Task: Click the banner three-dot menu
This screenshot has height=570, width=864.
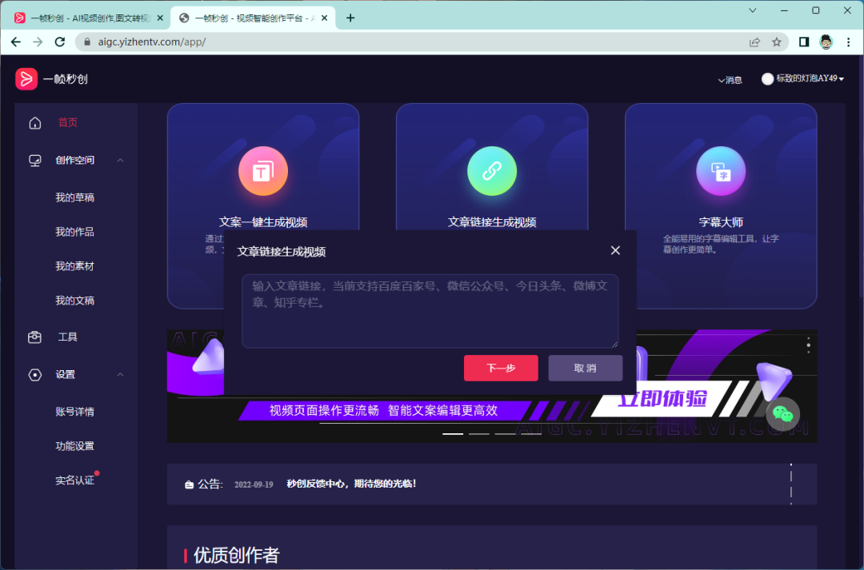Action: (x=808, y=345)
